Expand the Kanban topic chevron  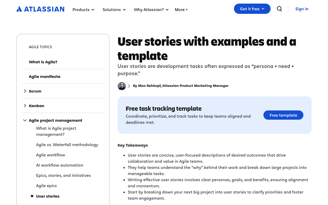(x=25, y=106)
